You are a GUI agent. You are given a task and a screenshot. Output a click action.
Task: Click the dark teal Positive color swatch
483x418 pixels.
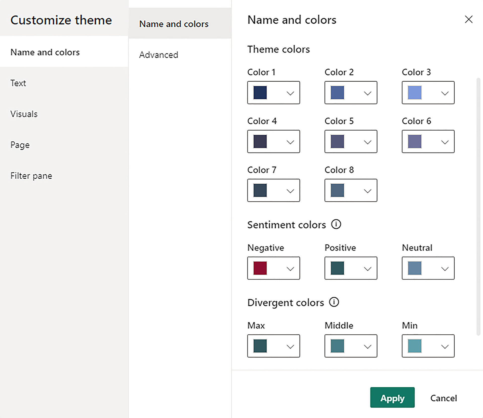tap(337, 268)
